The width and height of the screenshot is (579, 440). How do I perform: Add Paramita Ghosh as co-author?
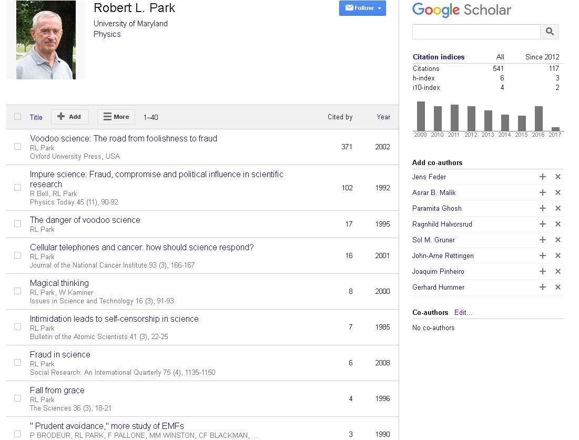[x=542, y=208]
